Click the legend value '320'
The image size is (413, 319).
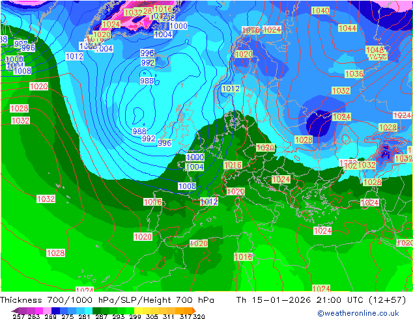tap(199, 316)
